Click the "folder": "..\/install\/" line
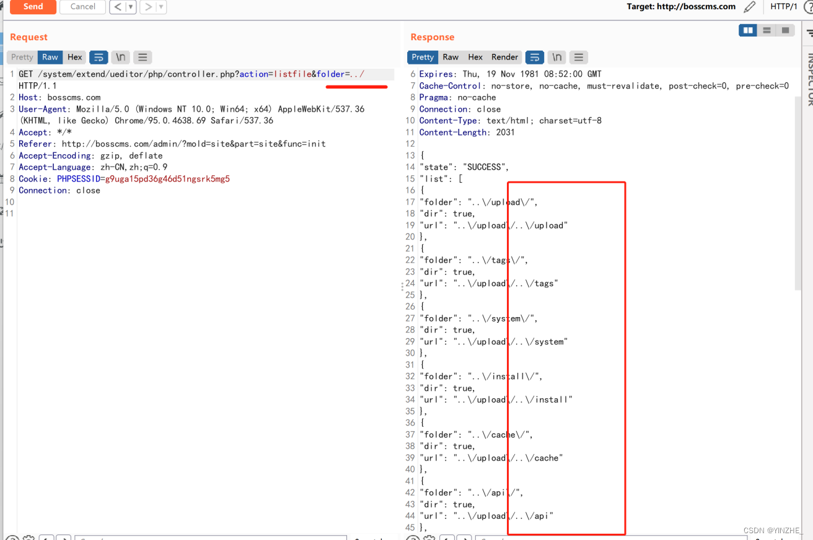This screenshot has height=540, width=813. 481,377
